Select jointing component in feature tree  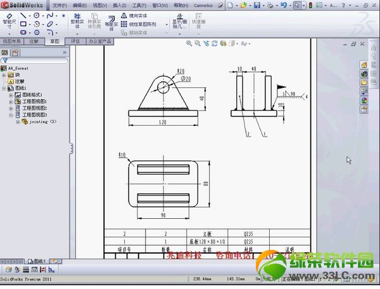pos(39,122)
